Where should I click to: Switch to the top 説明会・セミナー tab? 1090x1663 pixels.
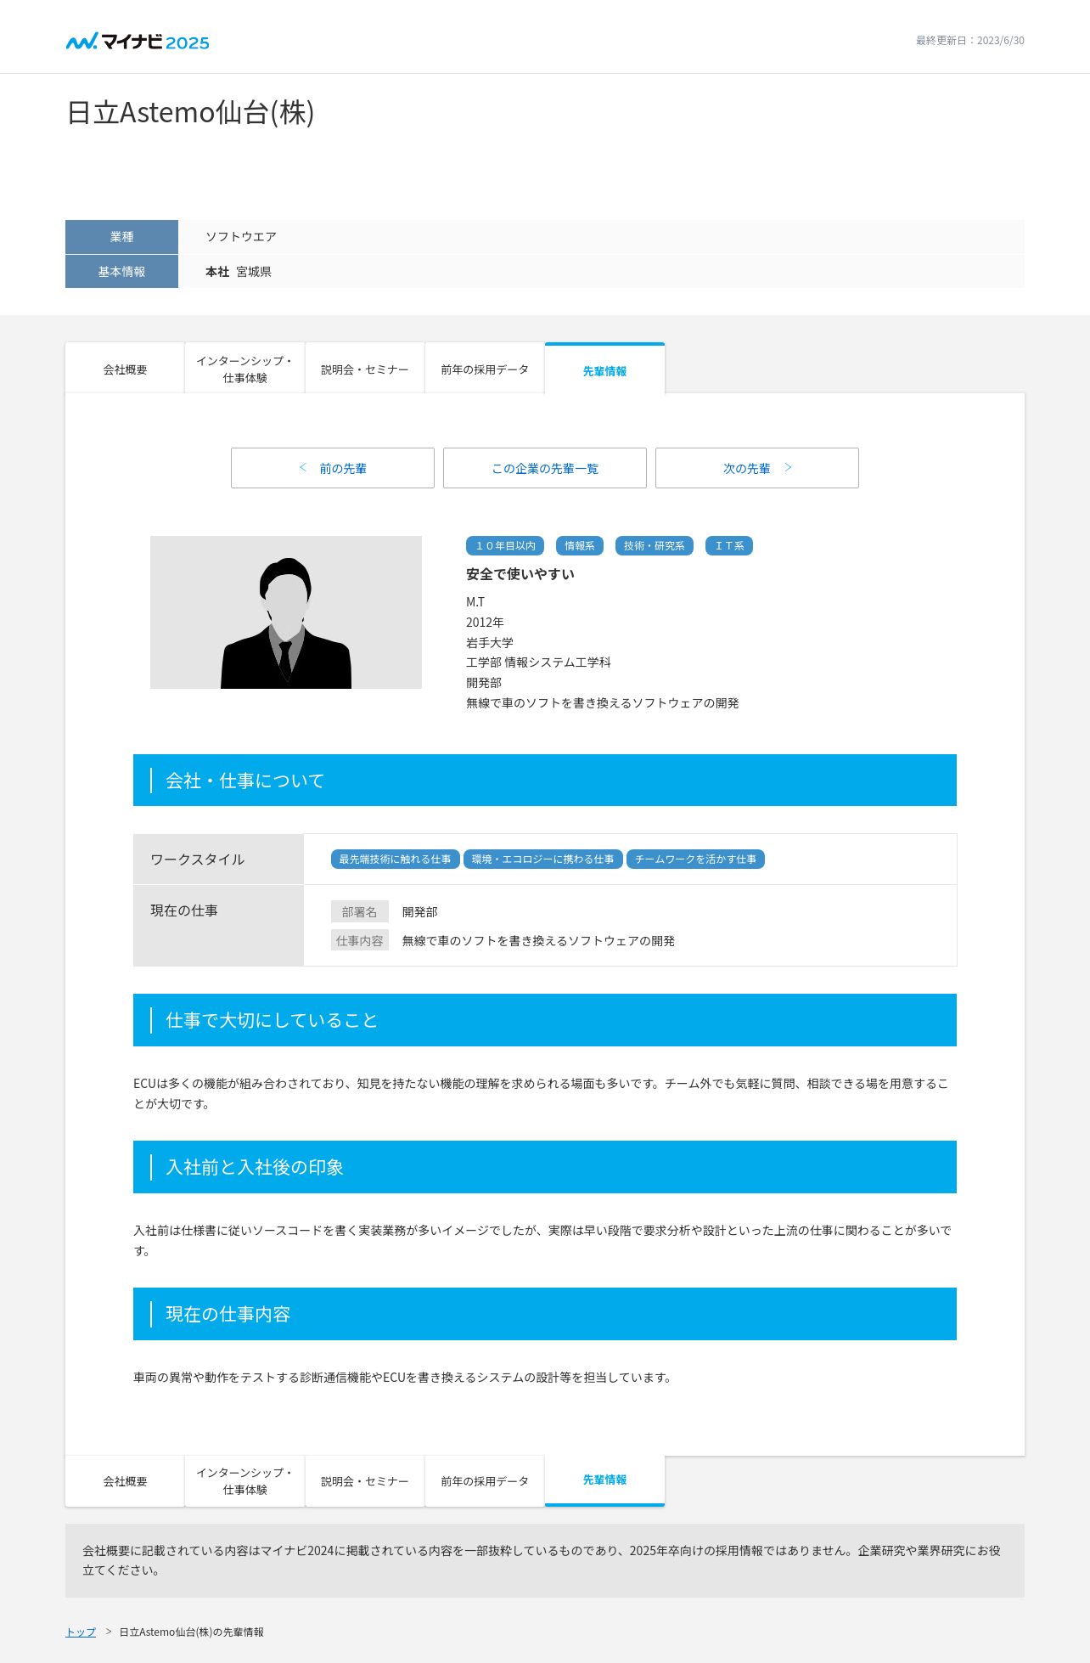tap(364, 369)
